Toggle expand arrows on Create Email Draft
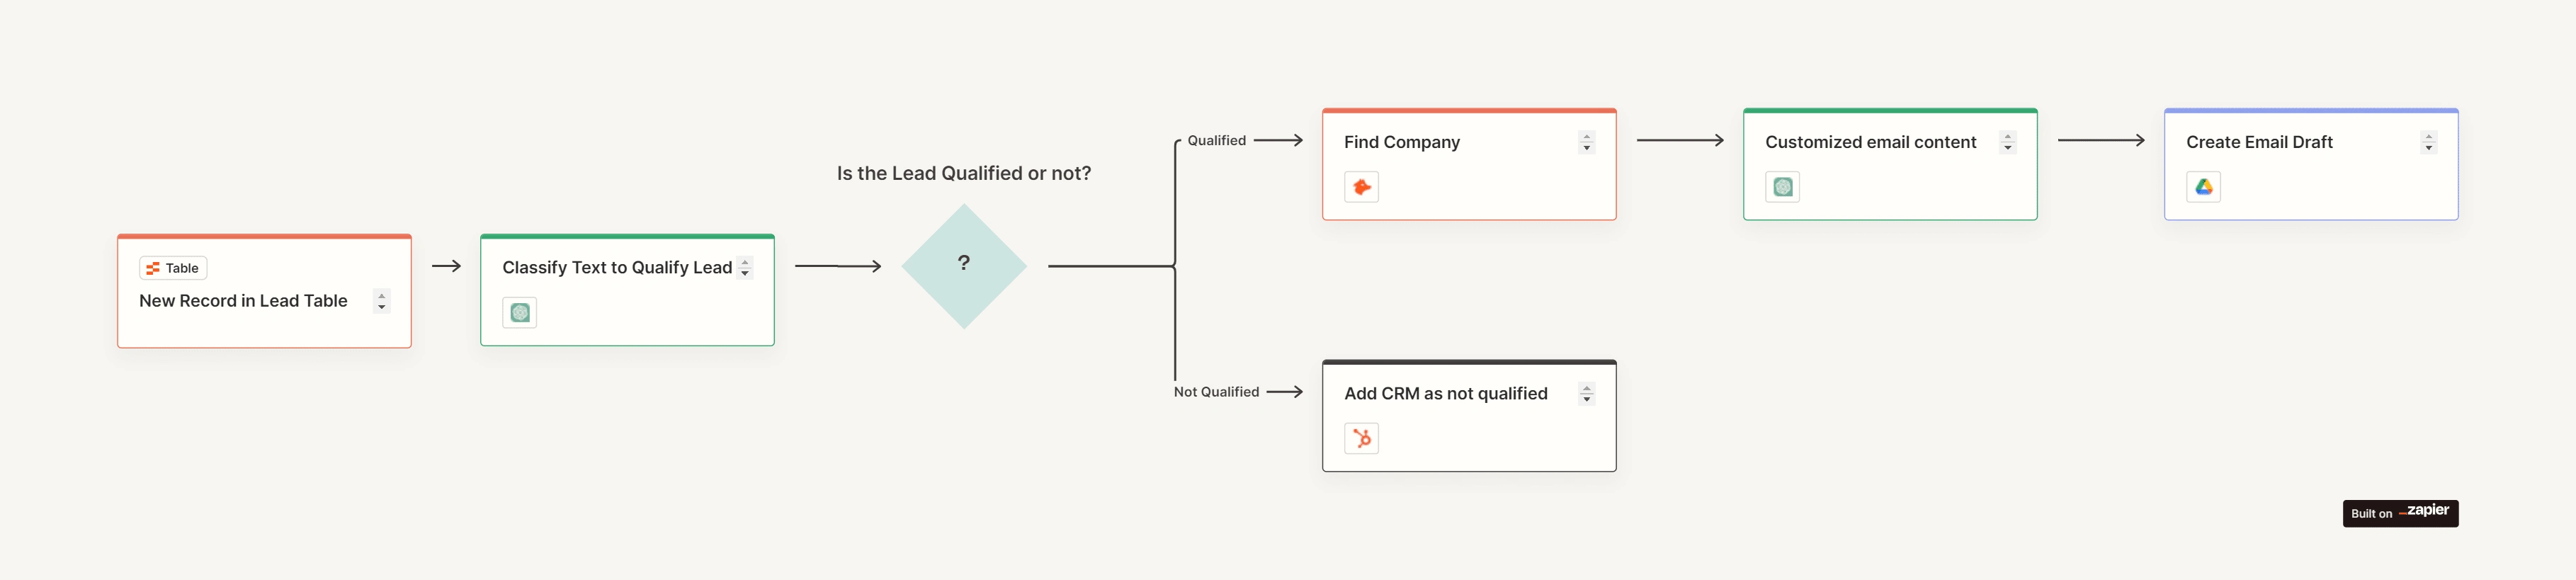The image size is (2576, 580). pos(2428,142)
